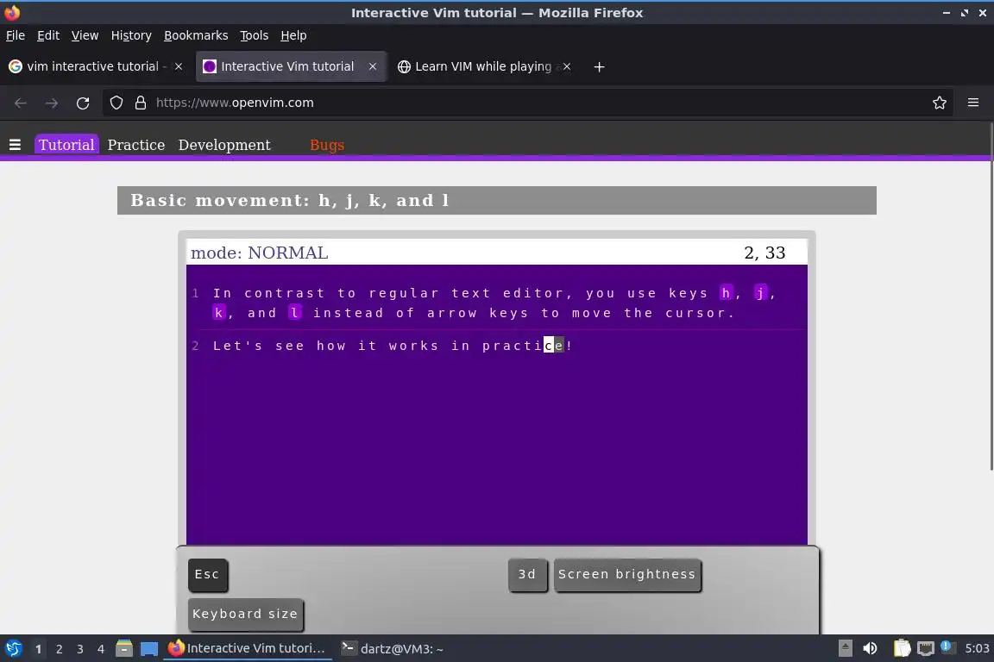Close the 'vim interactive tutorial' Google tab

click(x=179, y=66)
